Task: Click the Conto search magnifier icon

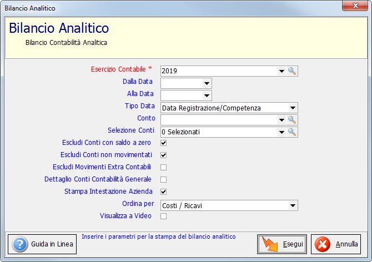Action: pos(292,120)
